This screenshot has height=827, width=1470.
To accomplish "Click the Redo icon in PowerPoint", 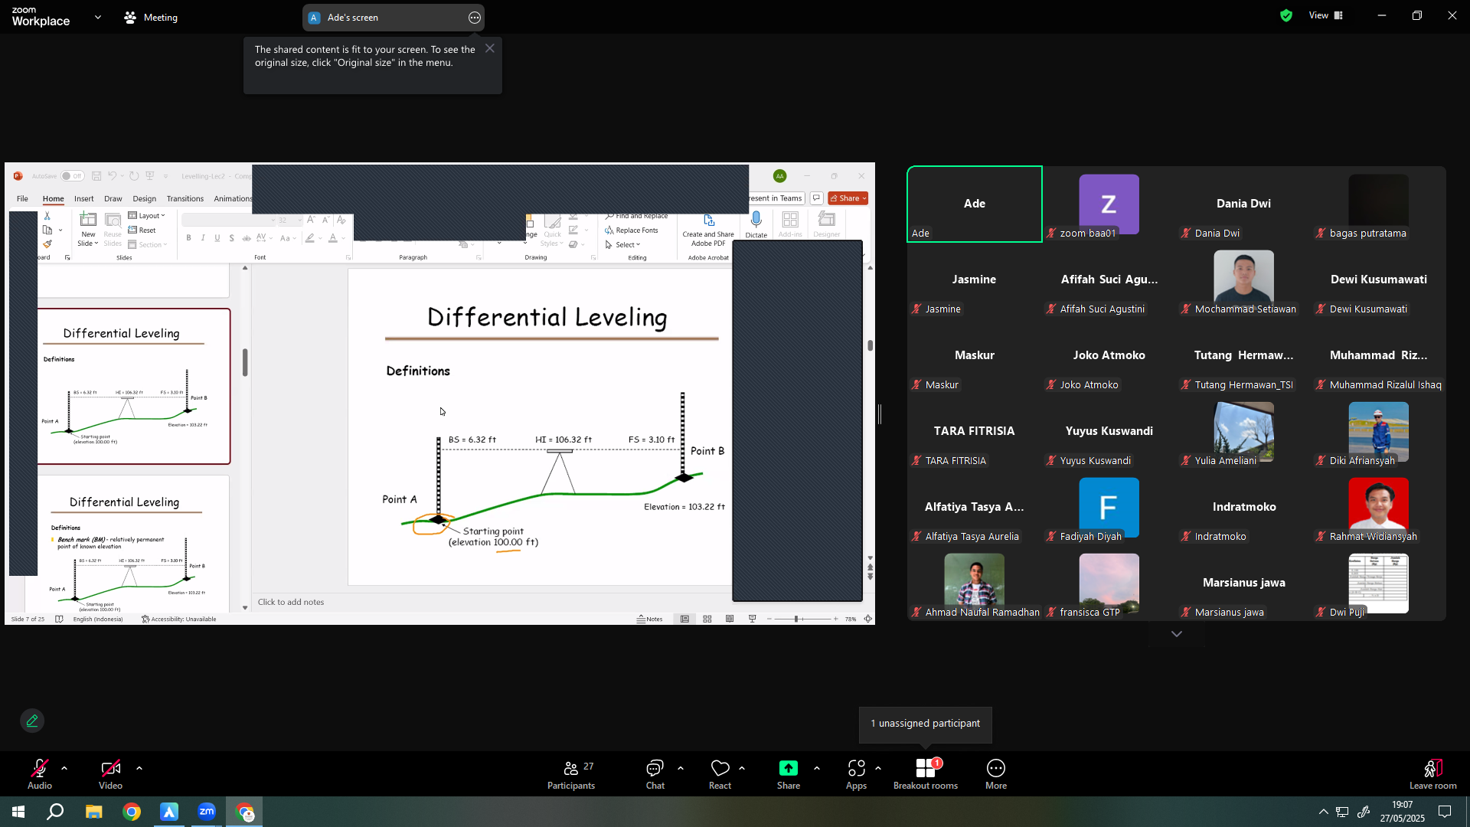I will 134,176.
